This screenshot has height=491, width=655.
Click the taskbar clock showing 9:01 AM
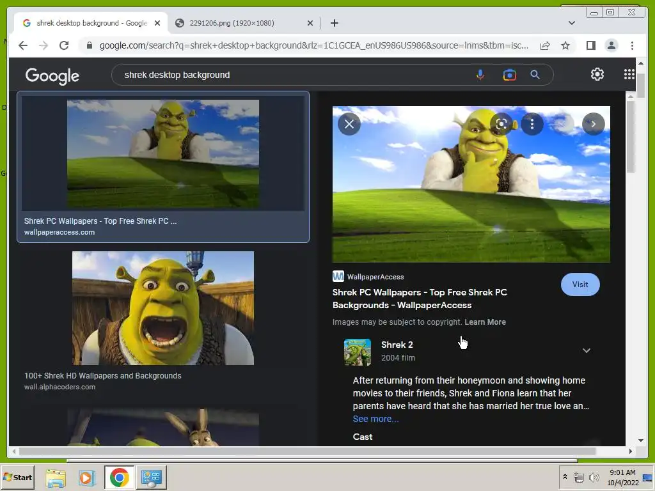(622, 477)
